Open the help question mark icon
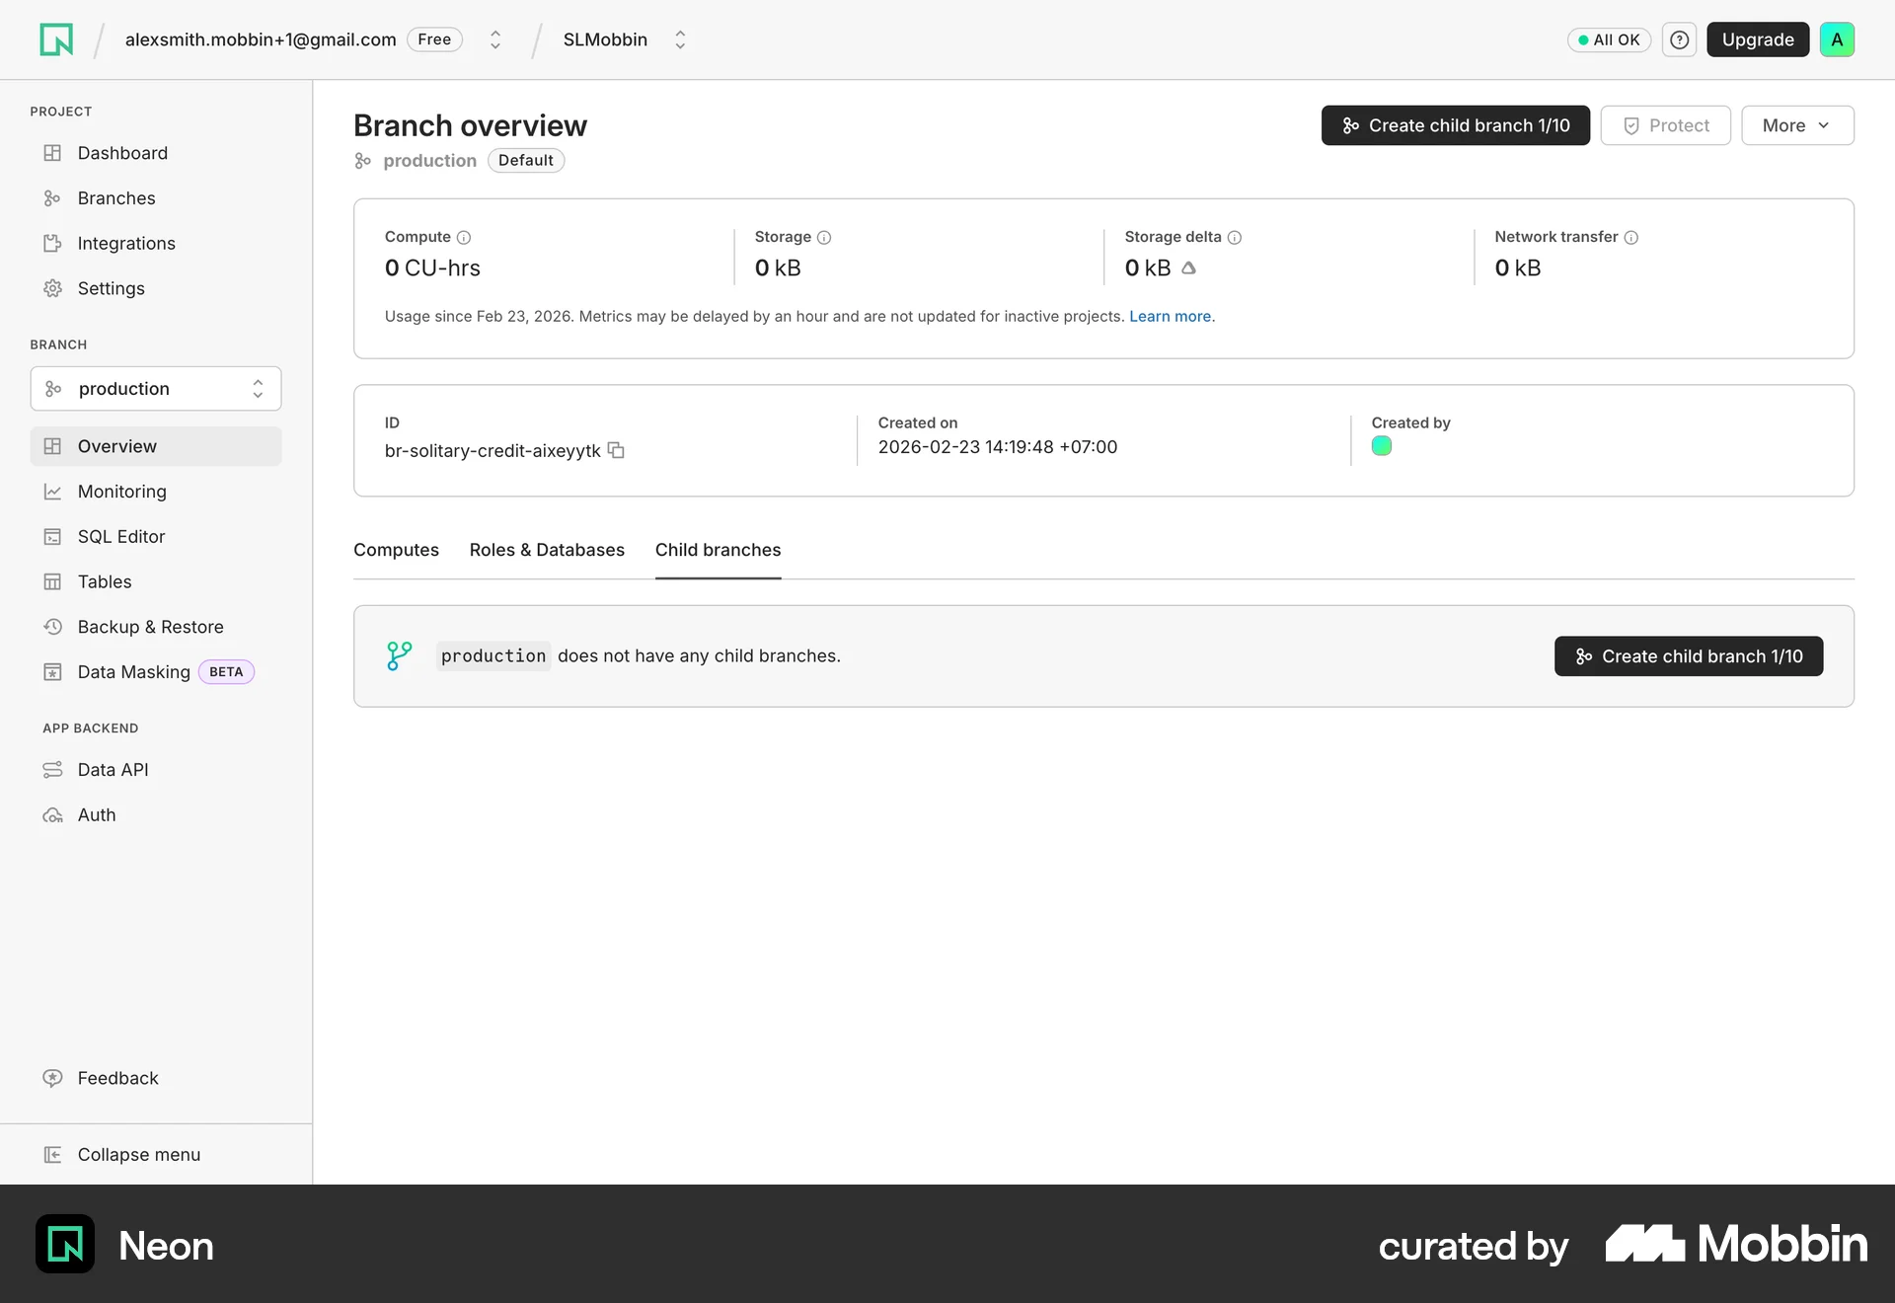1895x1303 pixels. [1679, 39]
